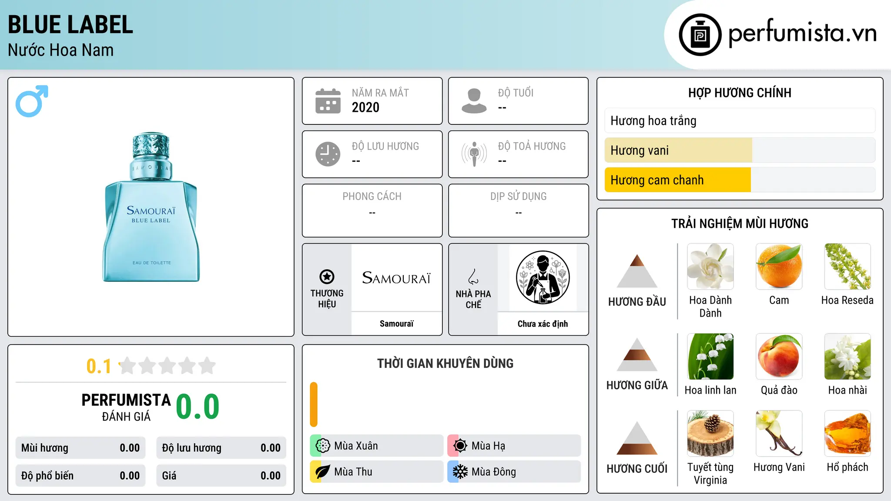
Task: Click the sun icon for Mùa Hạ
Action: click(x=460, y=446)
